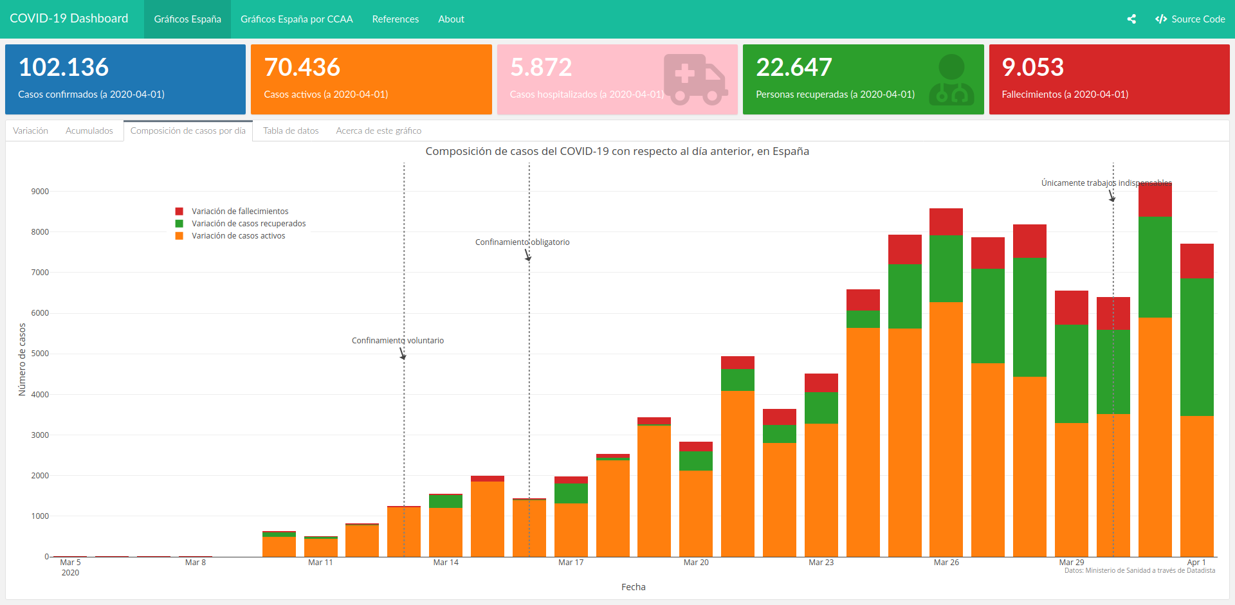This screenshot has width=1235, height=605.
Task: Click the Source Code brackets icon
Action: click(x=1161, y=19)
